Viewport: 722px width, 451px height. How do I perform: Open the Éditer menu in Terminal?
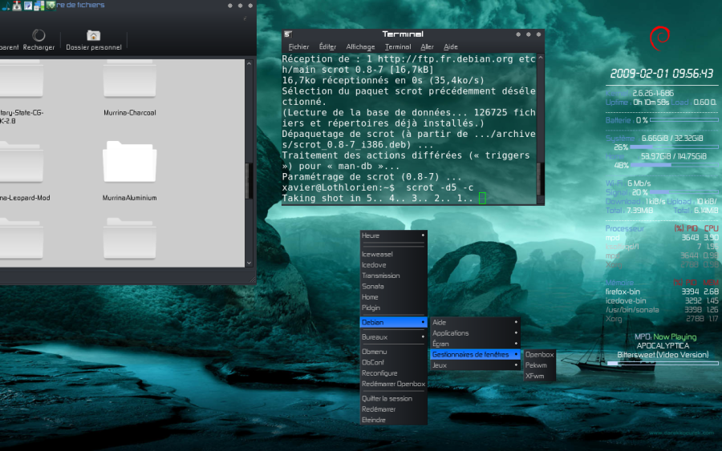tap(327, 47)
